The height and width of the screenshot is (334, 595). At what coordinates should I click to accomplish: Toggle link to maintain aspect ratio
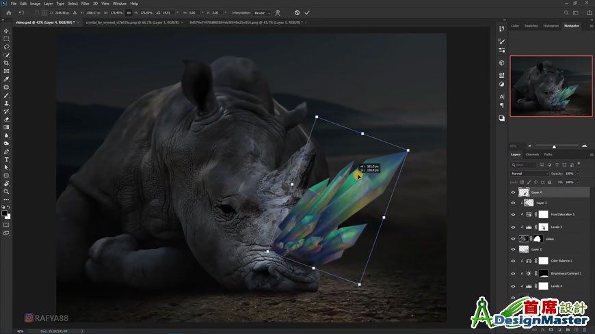pyautogui.click(x=129, y=13)
